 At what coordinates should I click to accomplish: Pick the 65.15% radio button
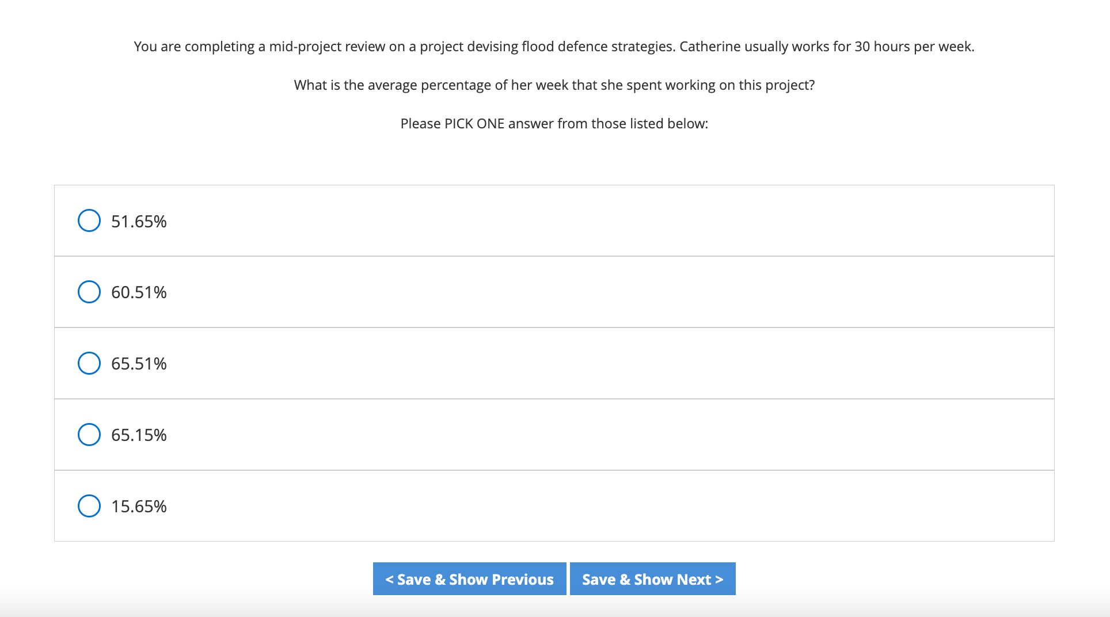(89, 435)
